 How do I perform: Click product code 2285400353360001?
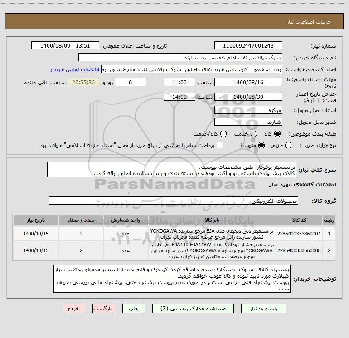point(299,234)
